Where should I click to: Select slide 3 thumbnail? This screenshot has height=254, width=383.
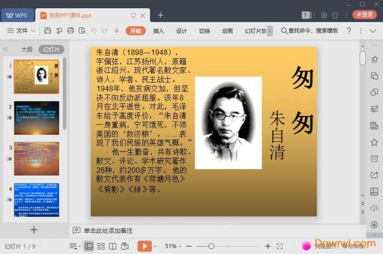pyautogui.click(x=37, y=159)
